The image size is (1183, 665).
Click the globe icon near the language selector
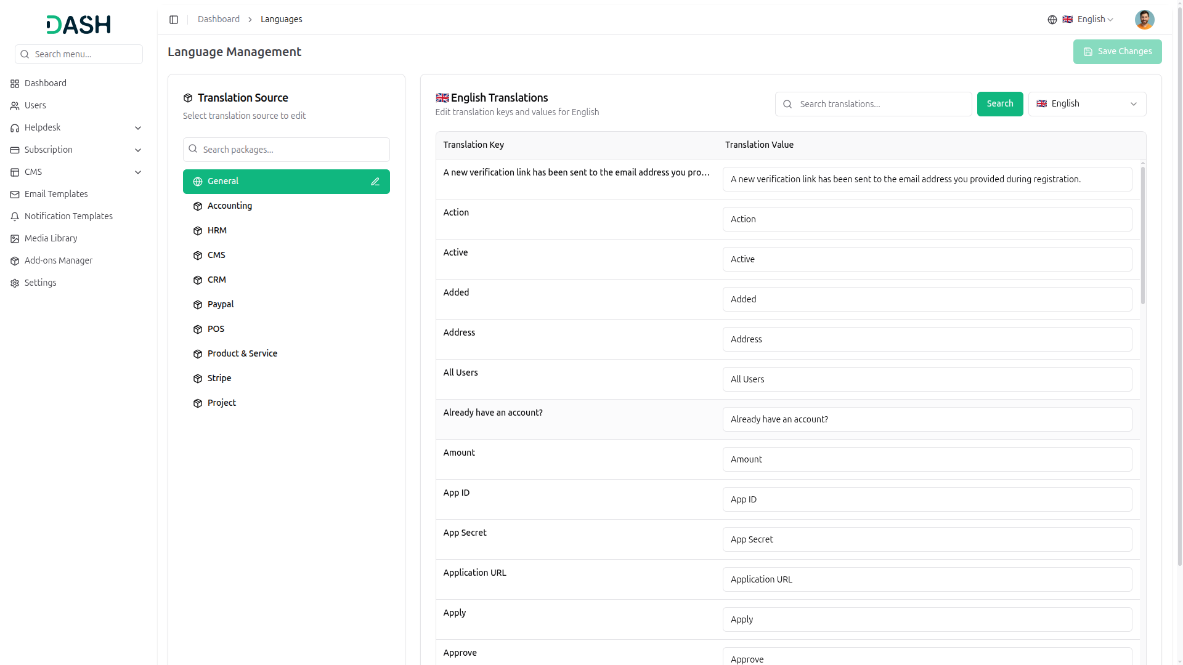1052,20
